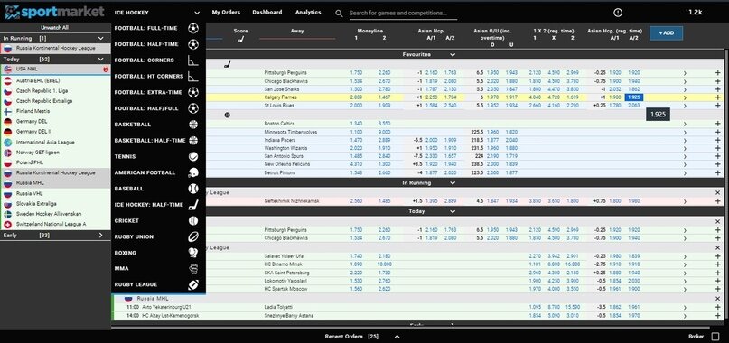Click Boston Celtics moneyline 1.340
This screenshot has height=343, width=729.
coord(356,124)
